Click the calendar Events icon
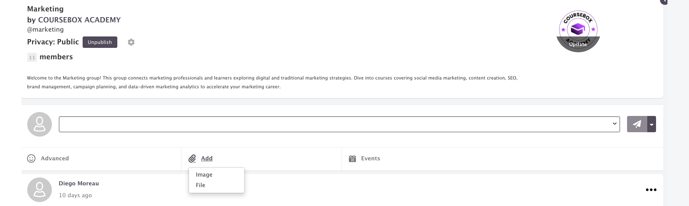The width and height of the screenshot is (689, 206). (x=352, y=159)
